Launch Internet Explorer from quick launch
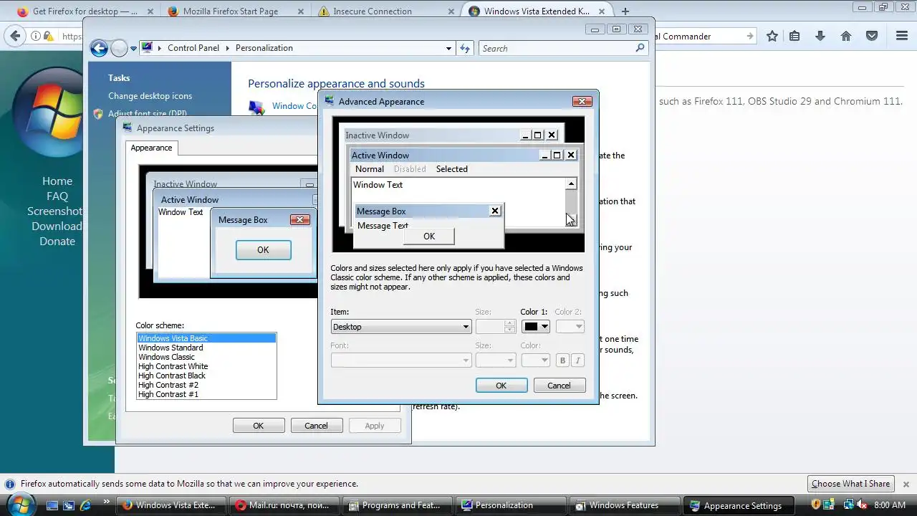This screenshot has width=917, height=516. pyautogui.click(x=86, y=505)
